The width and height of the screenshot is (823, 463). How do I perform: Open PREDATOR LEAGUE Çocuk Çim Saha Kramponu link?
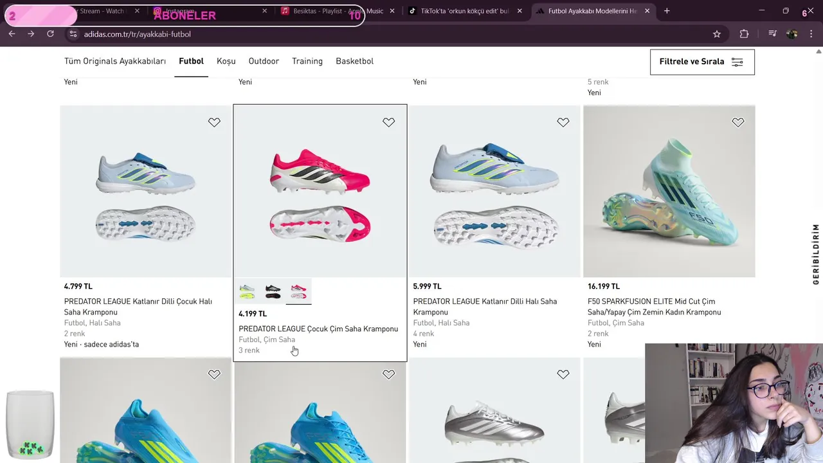(318, 329)
